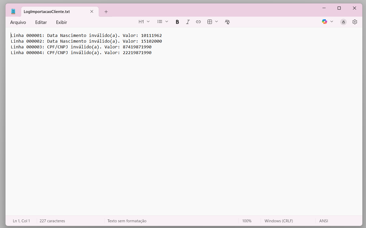Click the value 10111962 on line 000001
Viewport: 366px width, 228px height.
point(151,35)
